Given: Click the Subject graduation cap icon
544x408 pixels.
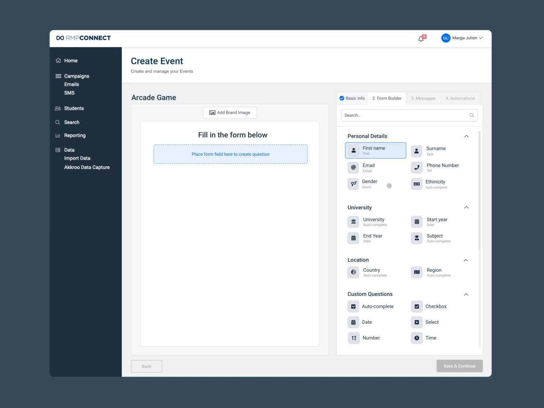Looking at the screenshot, I should click(x=417, y=238).
